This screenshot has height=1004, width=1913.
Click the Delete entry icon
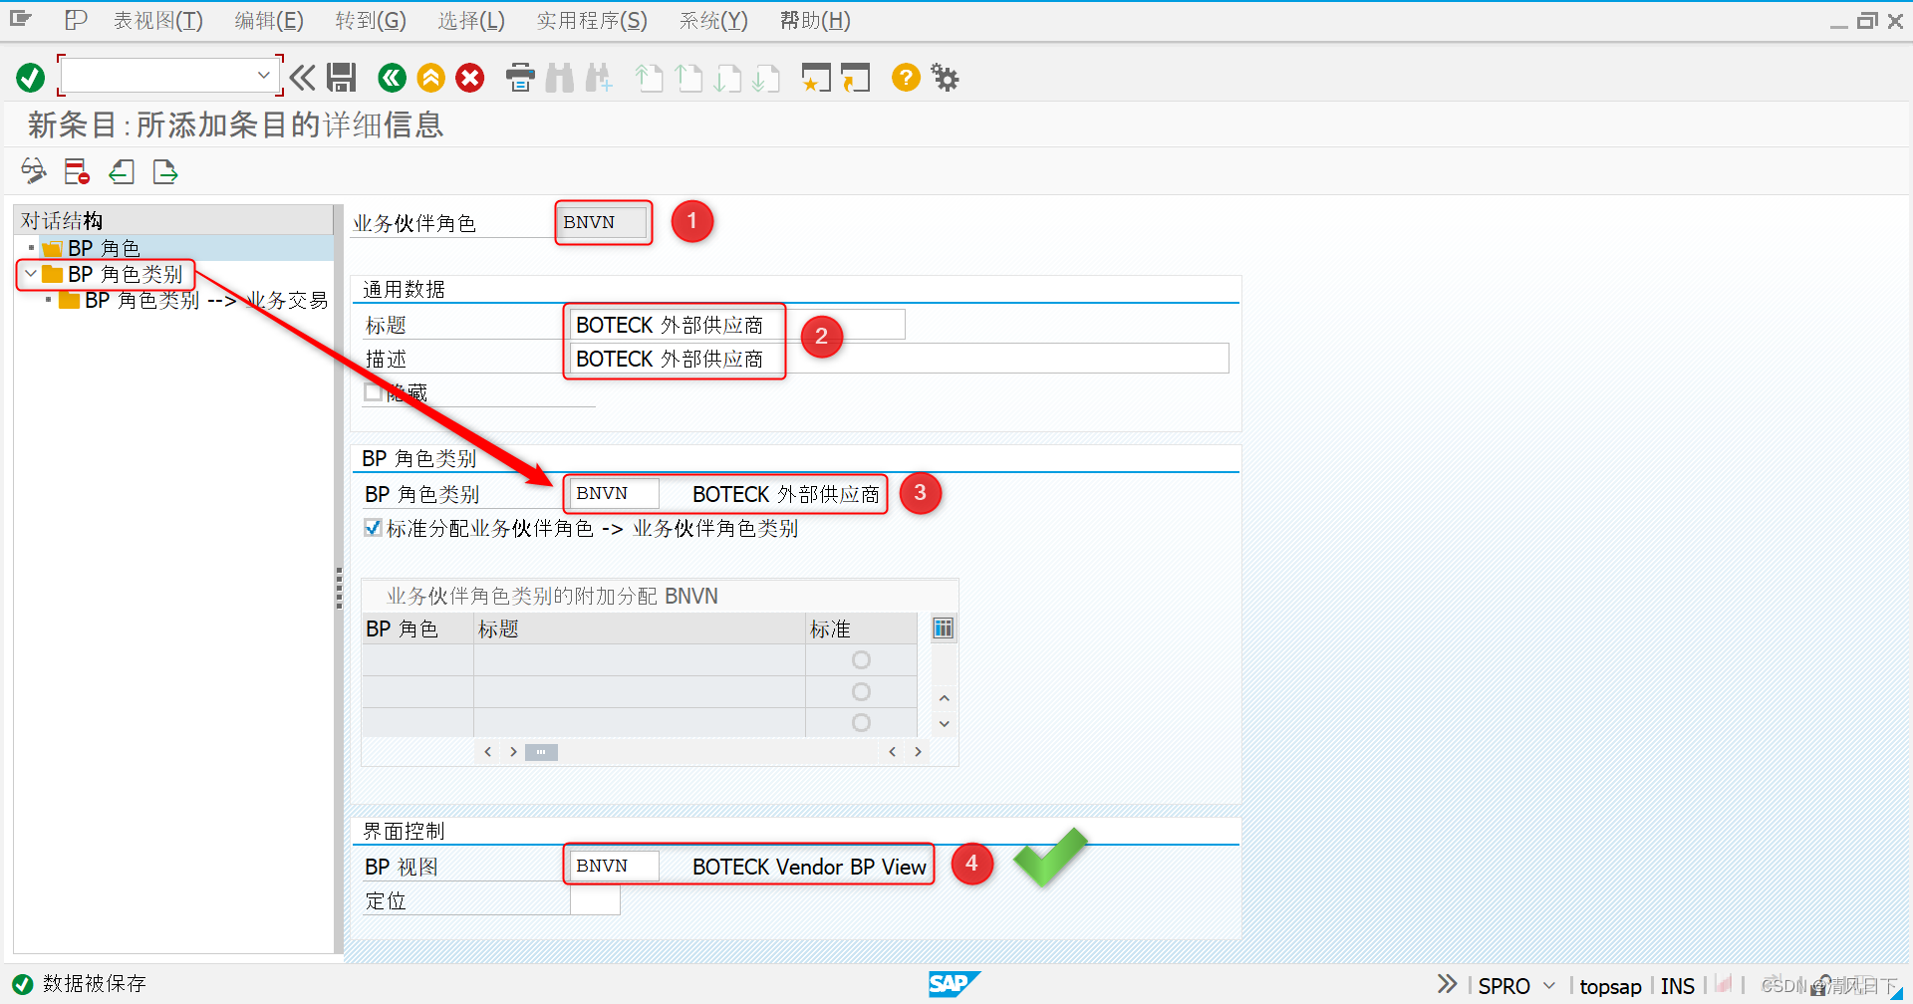tap(77, 171)
